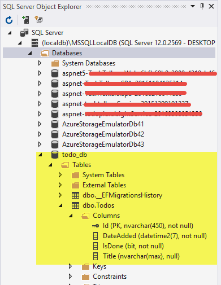Viewport: 221px width, 285px height.
Task: Click the Group by Schema toolbar icon
Action: coord(39,20)
